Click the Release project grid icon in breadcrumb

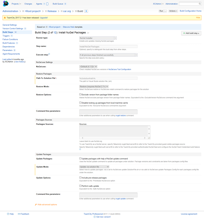(46, 11)
